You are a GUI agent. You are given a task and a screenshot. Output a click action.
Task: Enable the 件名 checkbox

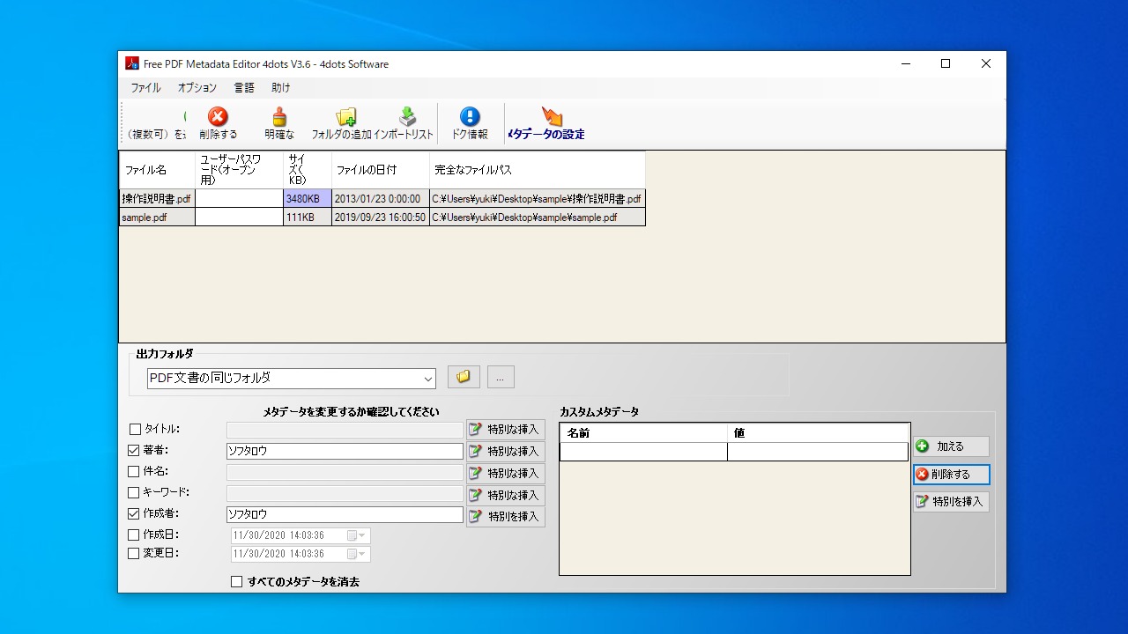pyautogui.click(x=134, y=471)
